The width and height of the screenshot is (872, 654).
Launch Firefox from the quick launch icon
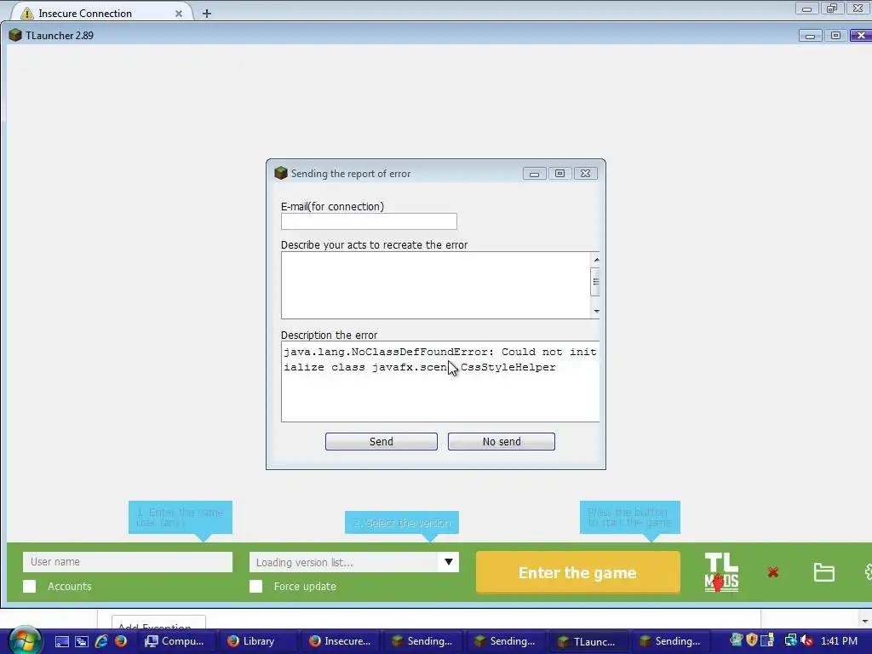click(121, 641)
